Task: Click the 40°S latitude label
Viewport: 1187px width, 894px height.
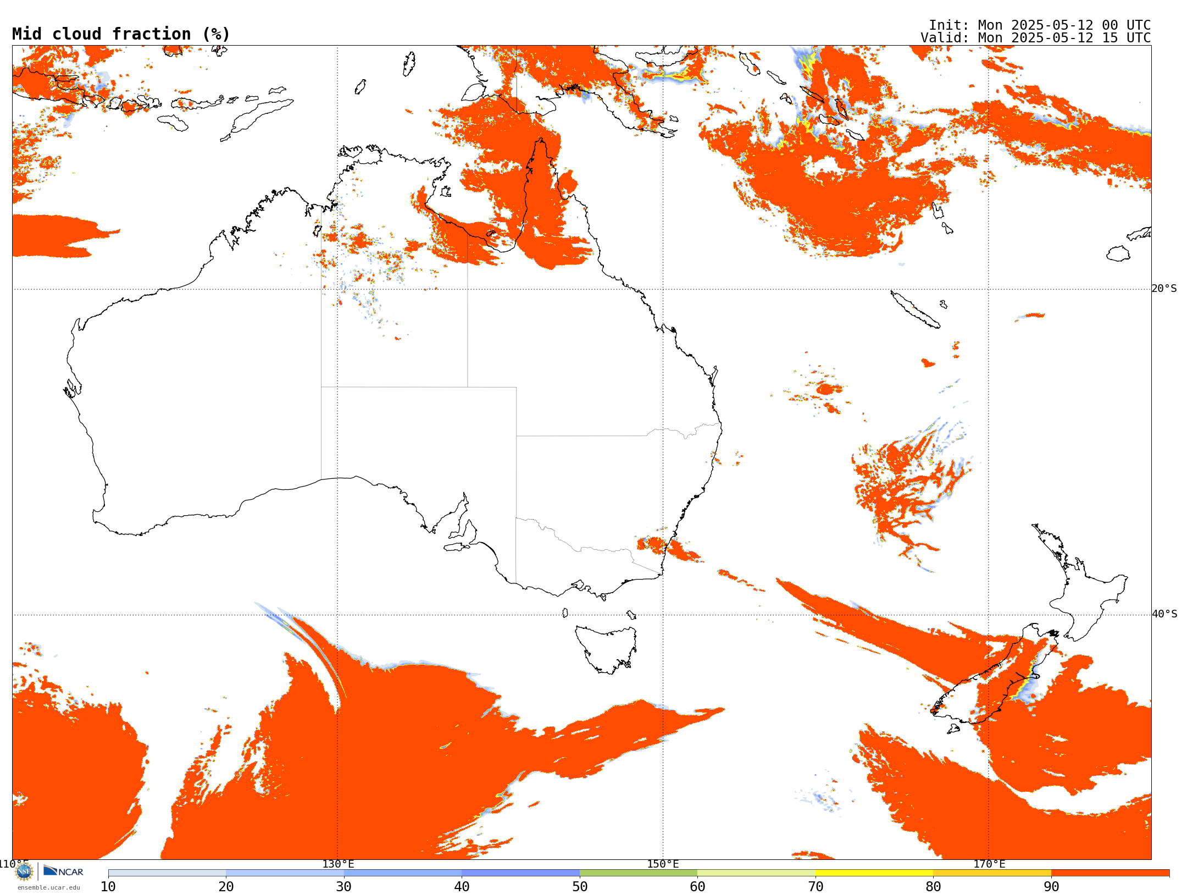Action: click(1164, 614)
